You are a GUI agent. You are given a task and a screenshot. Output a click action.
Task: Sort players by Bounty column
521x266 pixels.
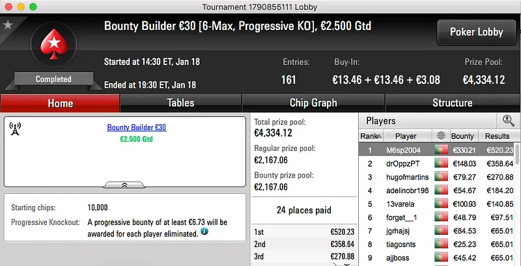click(462, 136)
